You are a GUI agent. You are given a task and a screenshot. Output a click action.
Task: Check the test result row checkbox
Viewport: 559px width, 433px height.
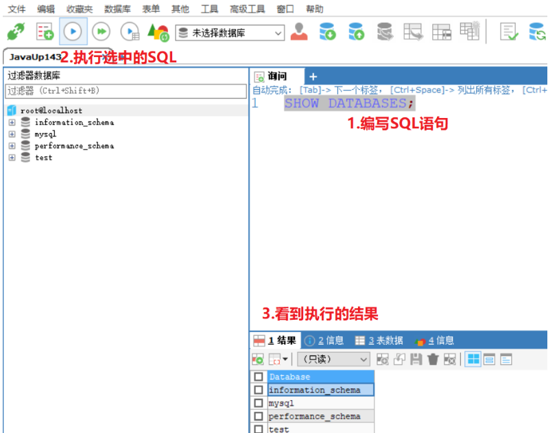tap(259, 429)
